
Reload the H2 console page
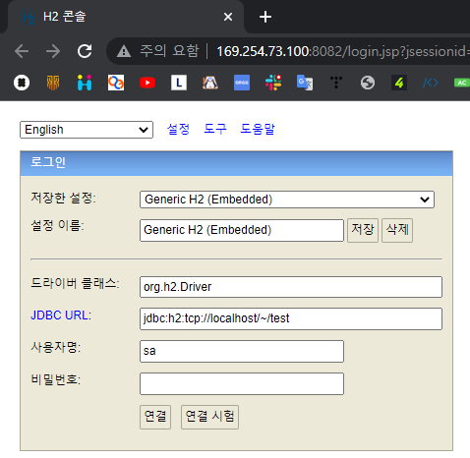[85, 51]
